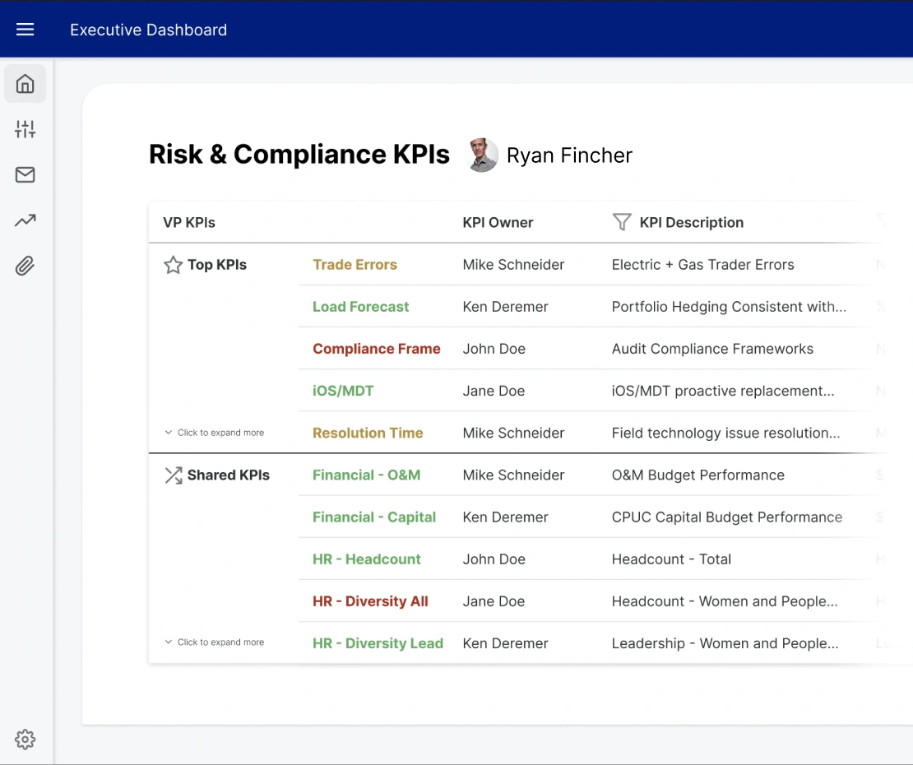Expand more under Top KPIs
913x765 pixels.
coord(214,433)
